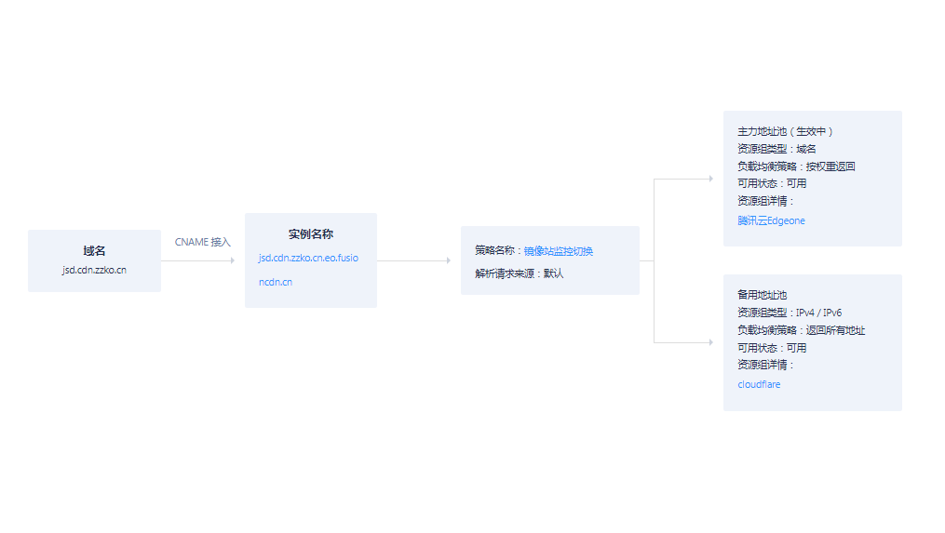Select the 主力地址池(生效中) title

point(785,131)
